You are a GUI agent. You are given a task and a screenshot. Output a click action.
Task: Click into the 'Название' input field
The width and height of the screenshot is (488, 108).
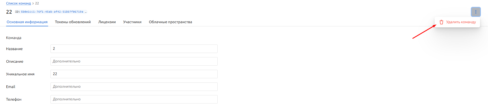[x=134, y=49]
